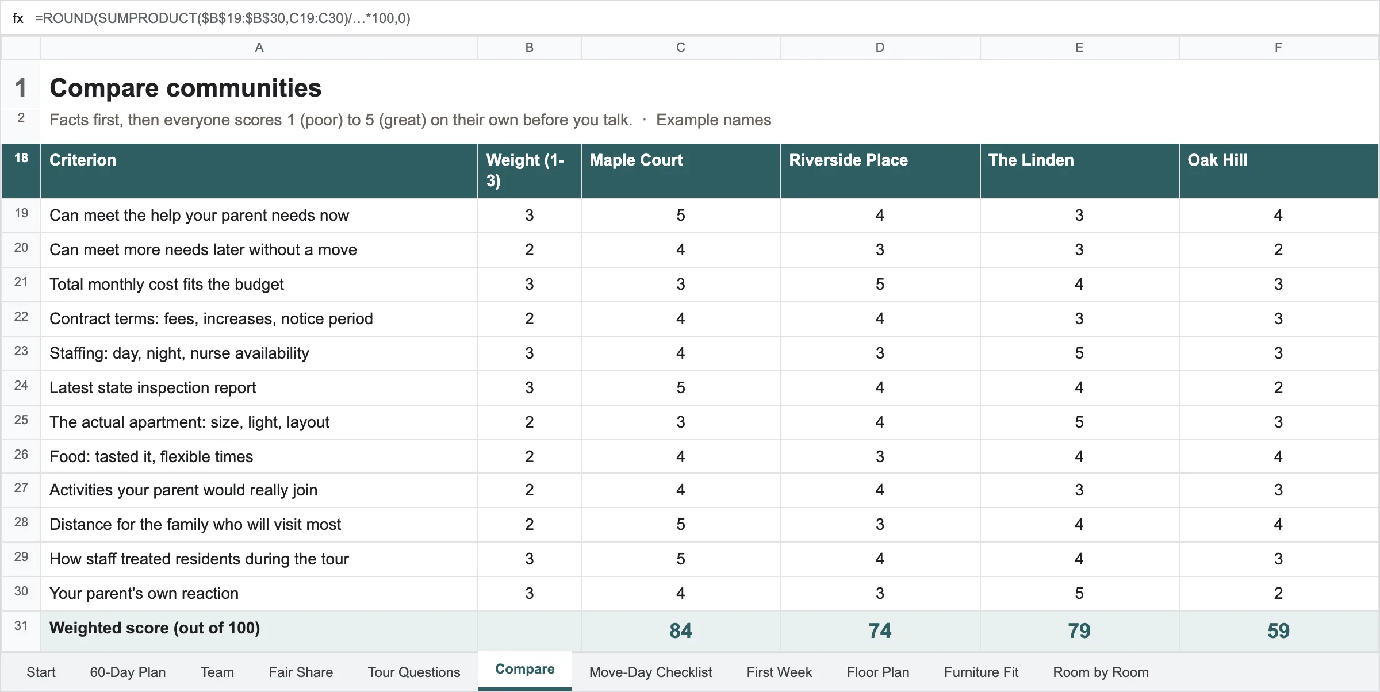
Task: Click Oak Hill weighted score 59
Action: [x=1278, y=631]
